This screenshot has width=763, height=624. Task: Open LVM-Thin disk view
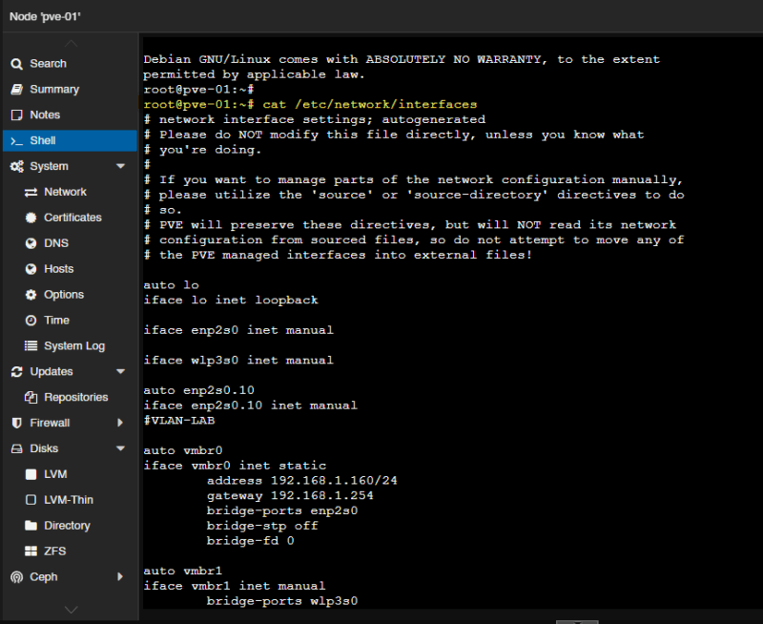point(68,500)
